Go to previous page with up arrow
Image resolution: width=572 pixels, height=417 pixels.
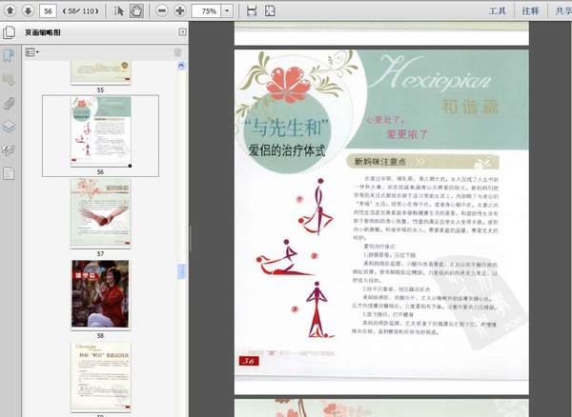(10, 10)
